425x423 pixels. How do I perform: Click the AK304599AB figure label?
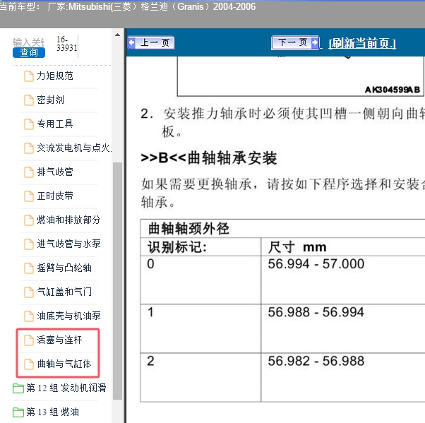tap(393, 90)
